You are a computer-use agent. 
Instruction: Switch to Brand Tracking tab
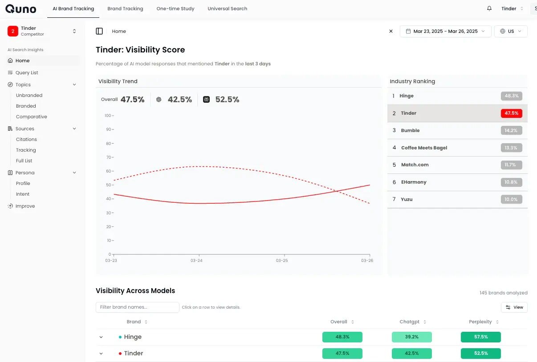pos(125,8)
